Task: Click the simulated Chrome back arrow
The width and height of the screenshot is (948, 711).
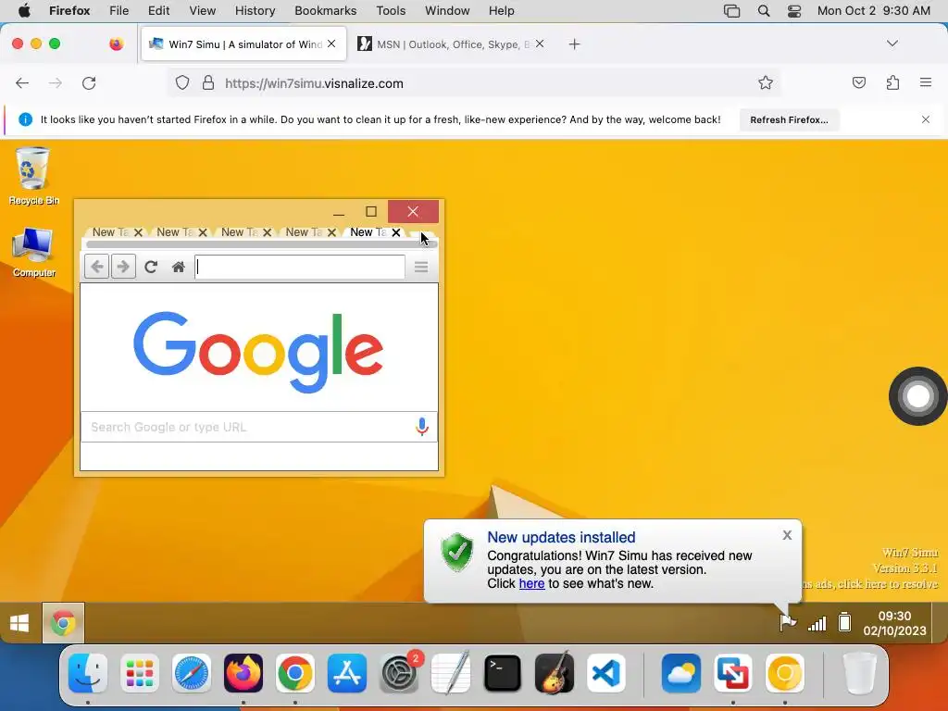Action: (x=96, y=267)
